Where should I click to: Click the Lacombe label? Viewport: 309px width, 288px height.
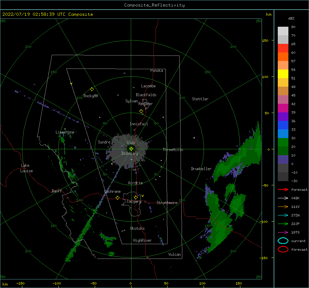148,86
